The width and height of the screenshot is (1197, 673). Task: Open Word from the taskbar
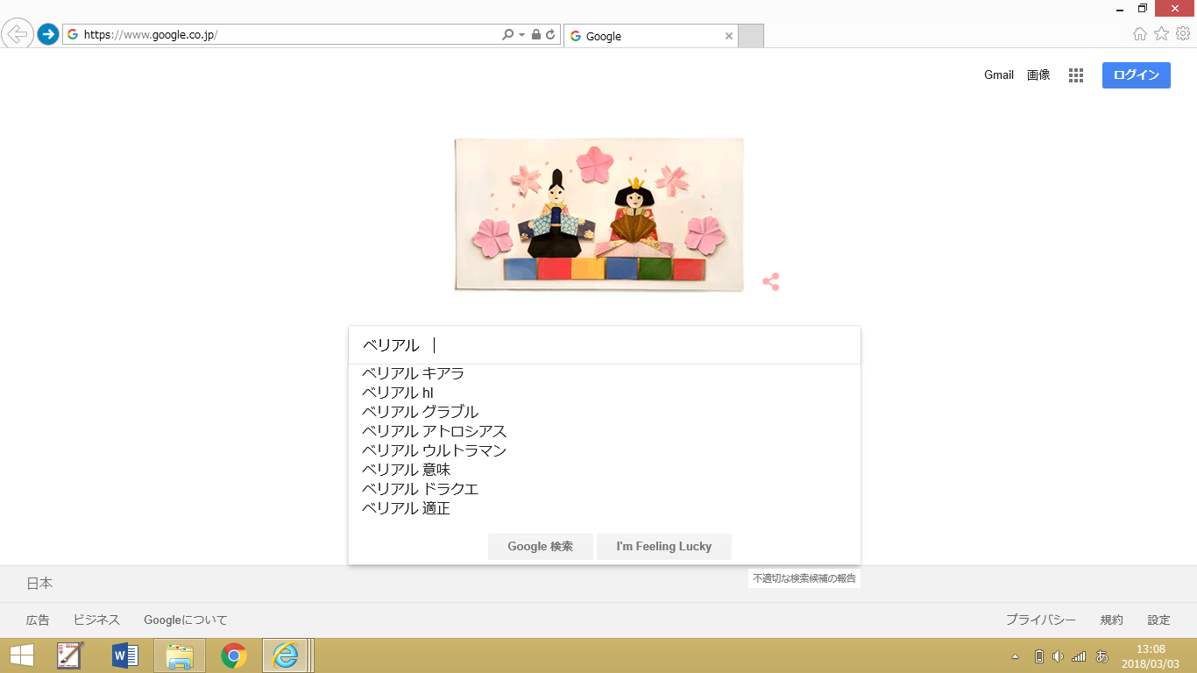(x=125, y=655)
